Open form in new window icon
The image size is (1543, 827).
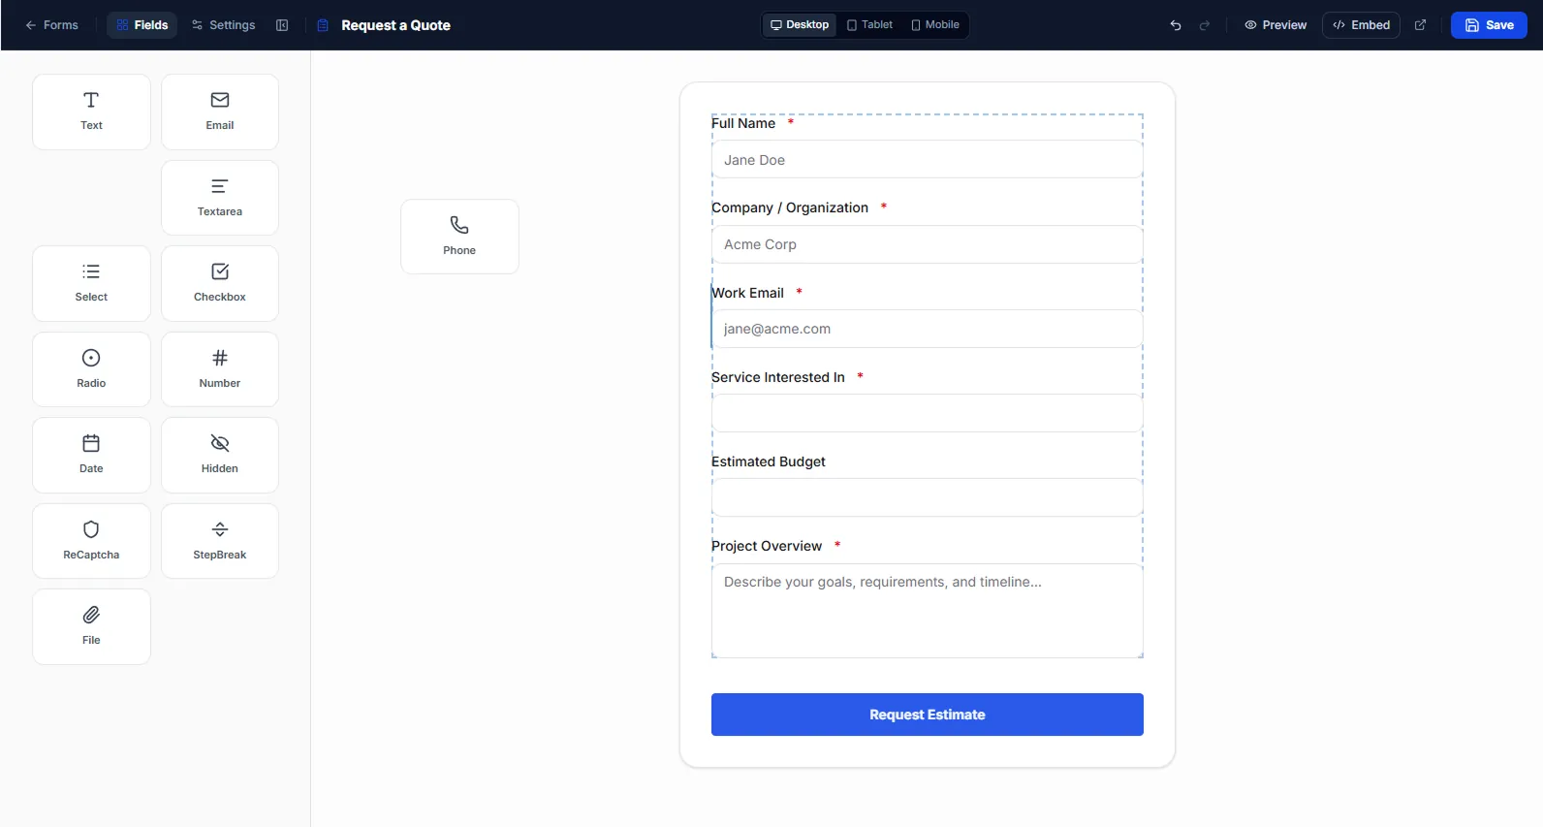click(1421, 25)
